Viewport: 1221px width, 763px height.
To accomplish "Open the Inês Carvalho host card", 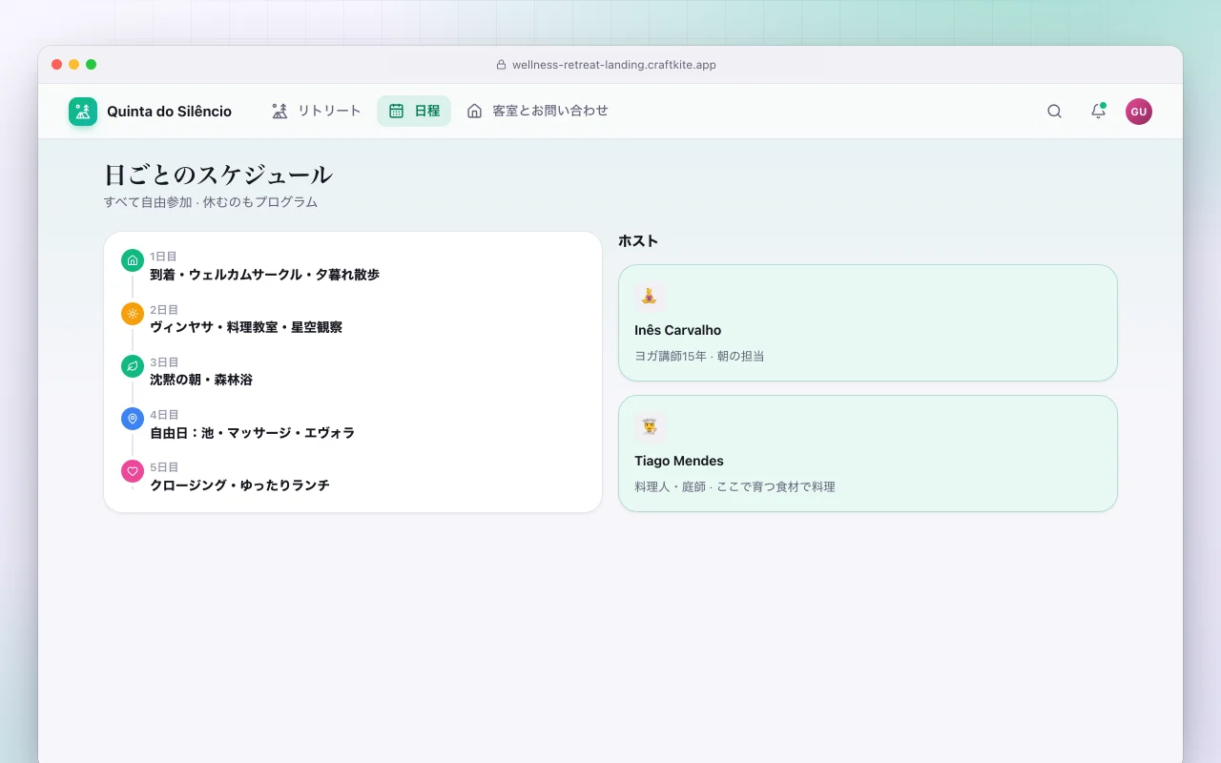I will tap(868, 322).
